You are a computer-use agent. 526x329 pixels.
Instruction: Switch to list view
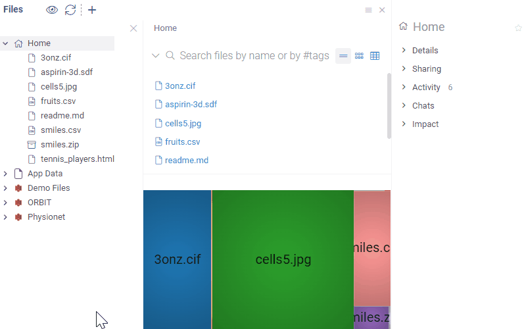pyautogui.click(x=343, y=56)
